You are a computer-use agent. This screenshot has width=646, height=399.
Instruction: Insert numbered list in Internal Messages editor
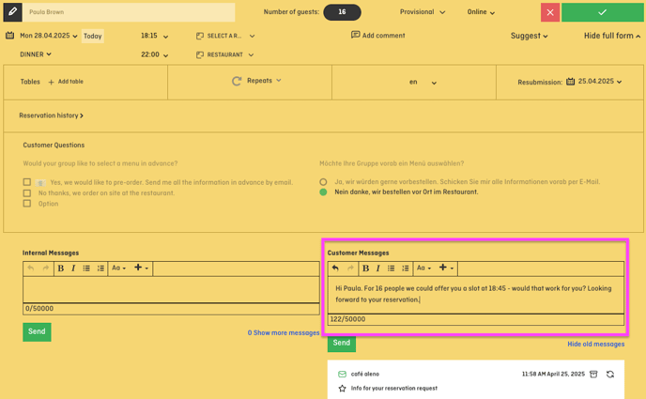[x=100, y=269]
